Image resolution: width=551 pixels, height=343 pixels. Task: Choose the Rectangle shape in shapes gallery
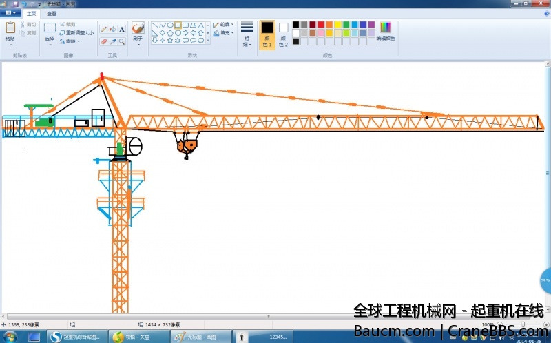[178, 25]
